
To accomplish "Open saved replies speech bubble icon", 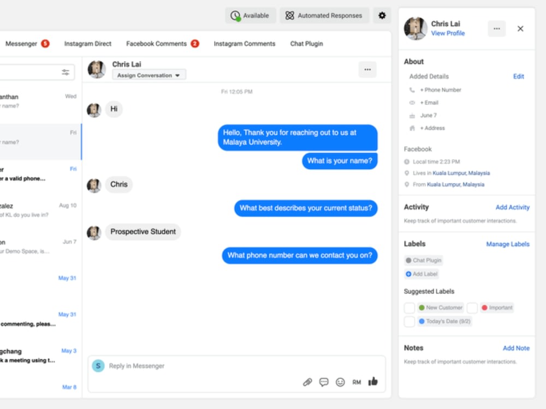I will [324, 382].
